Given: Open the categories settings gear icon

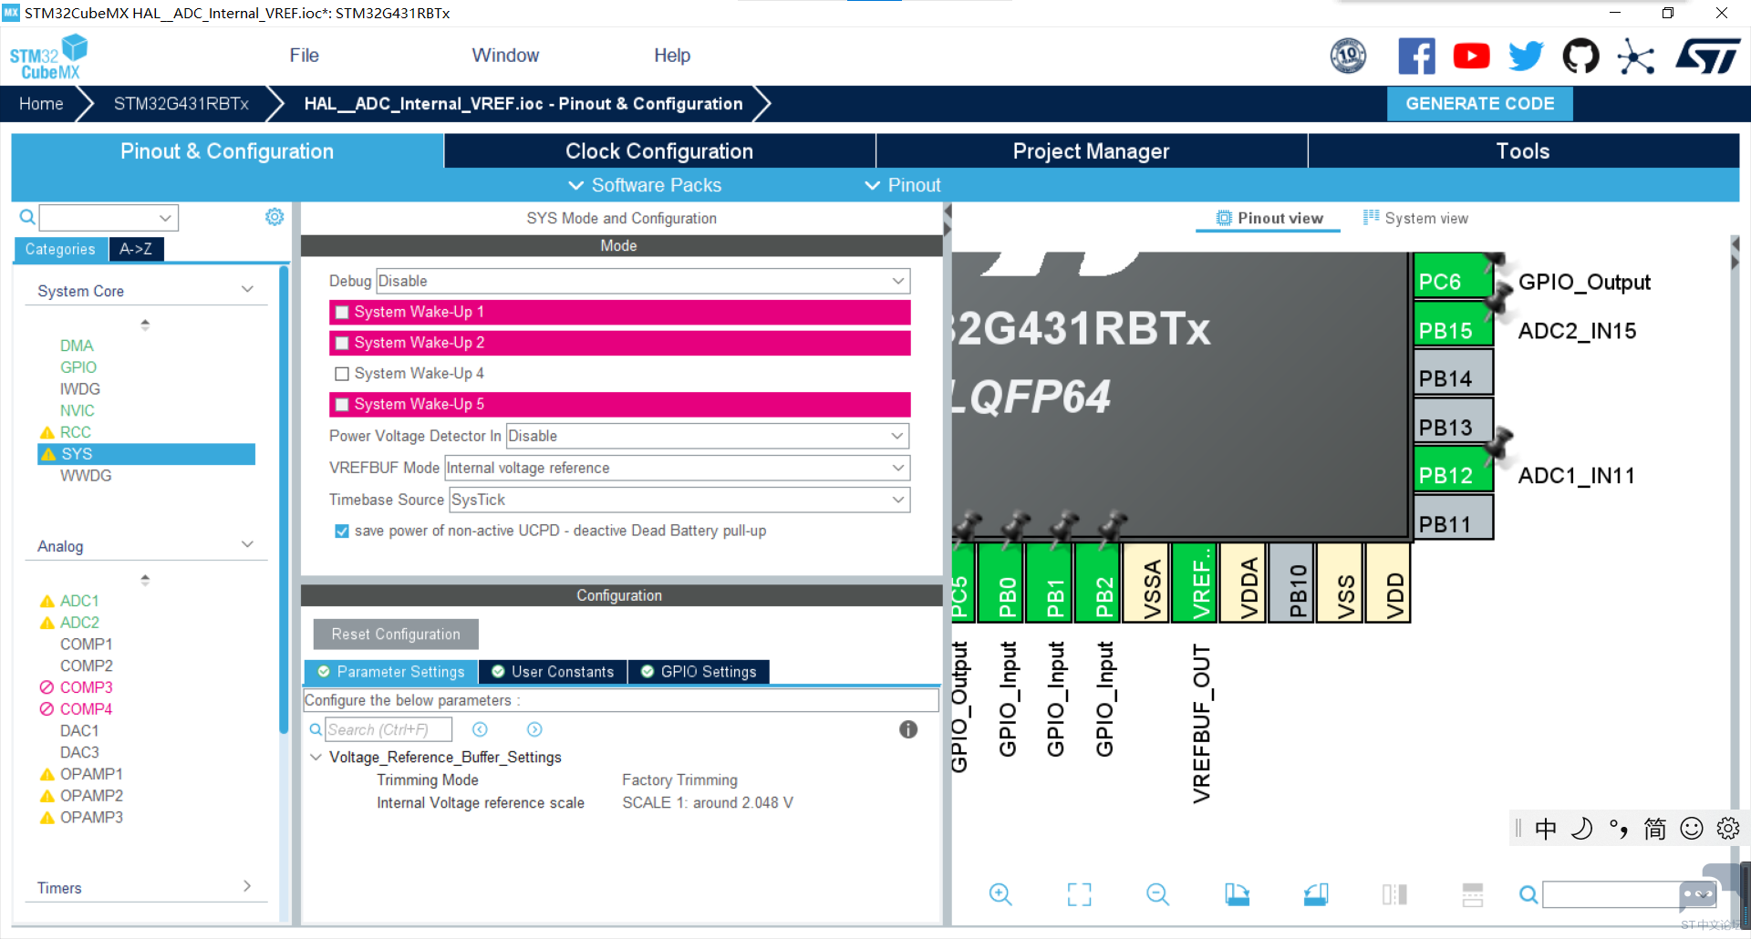Looking at the screenshot, I should pos(275,217).
